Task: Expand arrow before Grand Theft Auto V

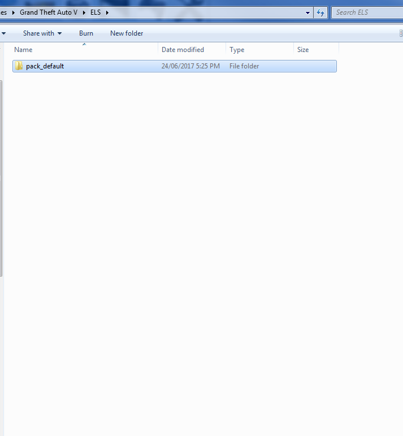Action: 14,12
